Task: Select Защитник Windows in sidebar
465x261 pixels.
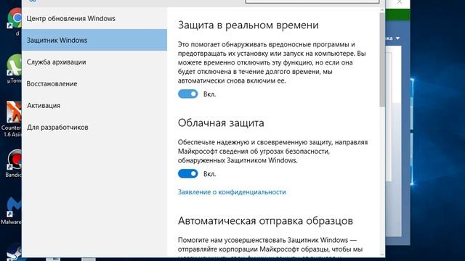Action: [x=94, y=40]
